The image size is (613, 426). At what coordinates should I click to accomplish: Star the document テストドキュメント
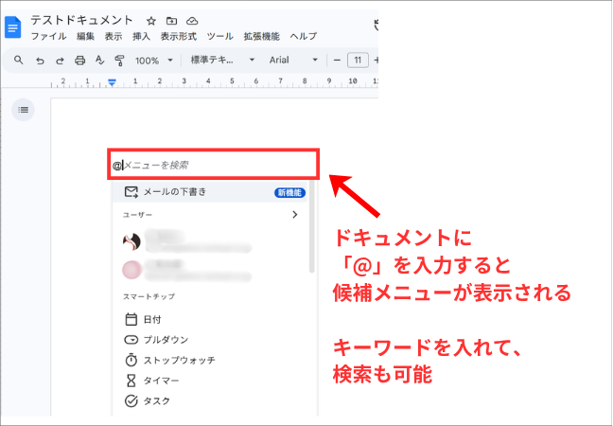151,20
